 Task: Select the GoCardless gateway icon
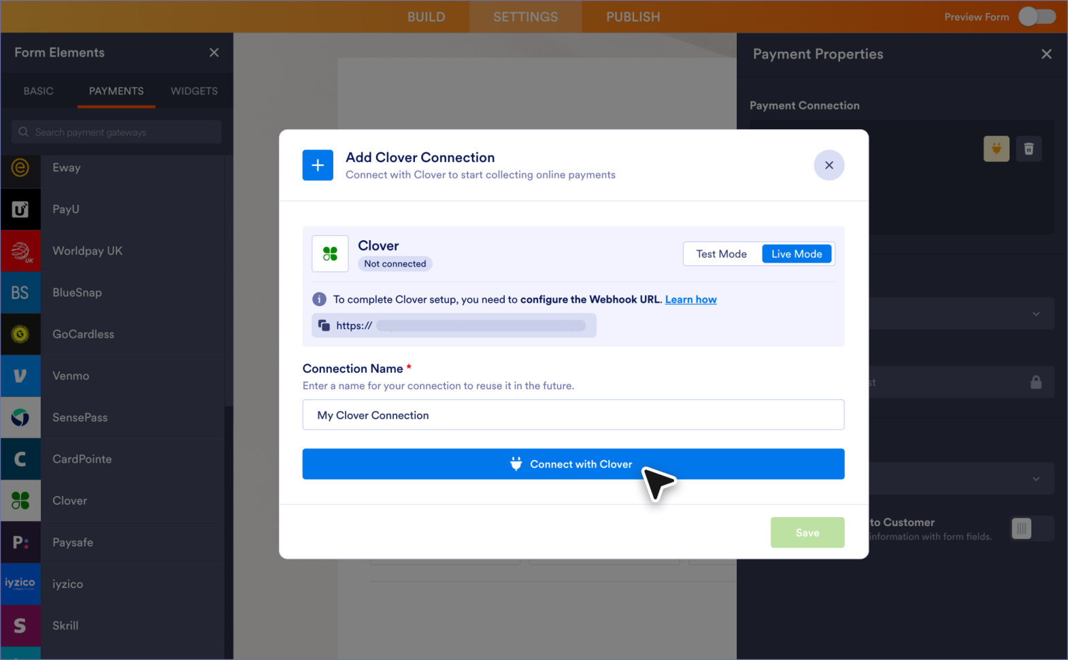(x=20, y=334)
